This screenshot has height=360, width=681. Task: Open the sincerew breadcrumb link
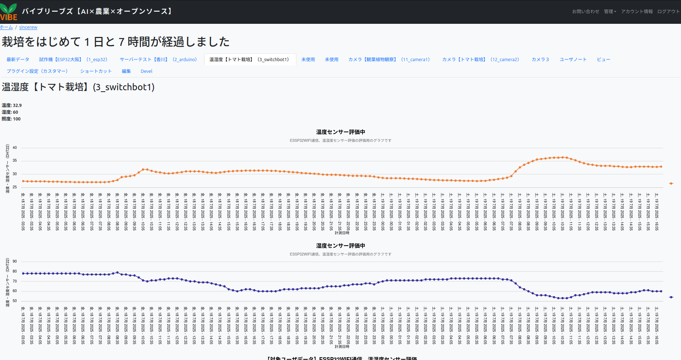coord(28,27)
